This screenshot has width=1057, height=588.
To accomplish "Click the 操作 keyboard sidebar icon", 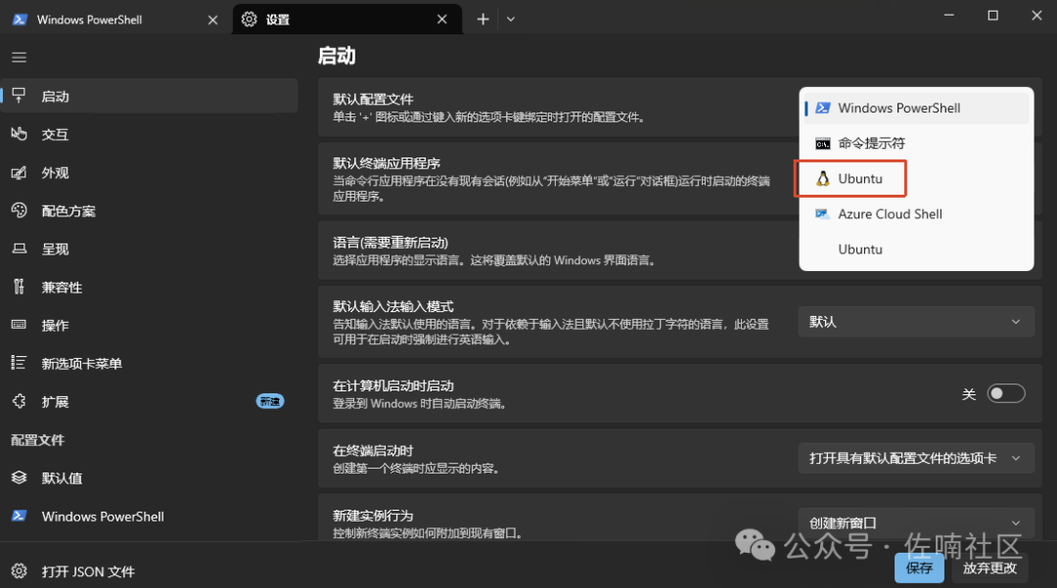I will tap(19, 325).
